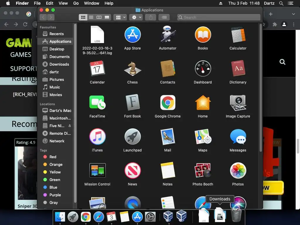Open the Calculator app
Screen dimensions: 300x225
pyautogui.click(x=238, y=35)
